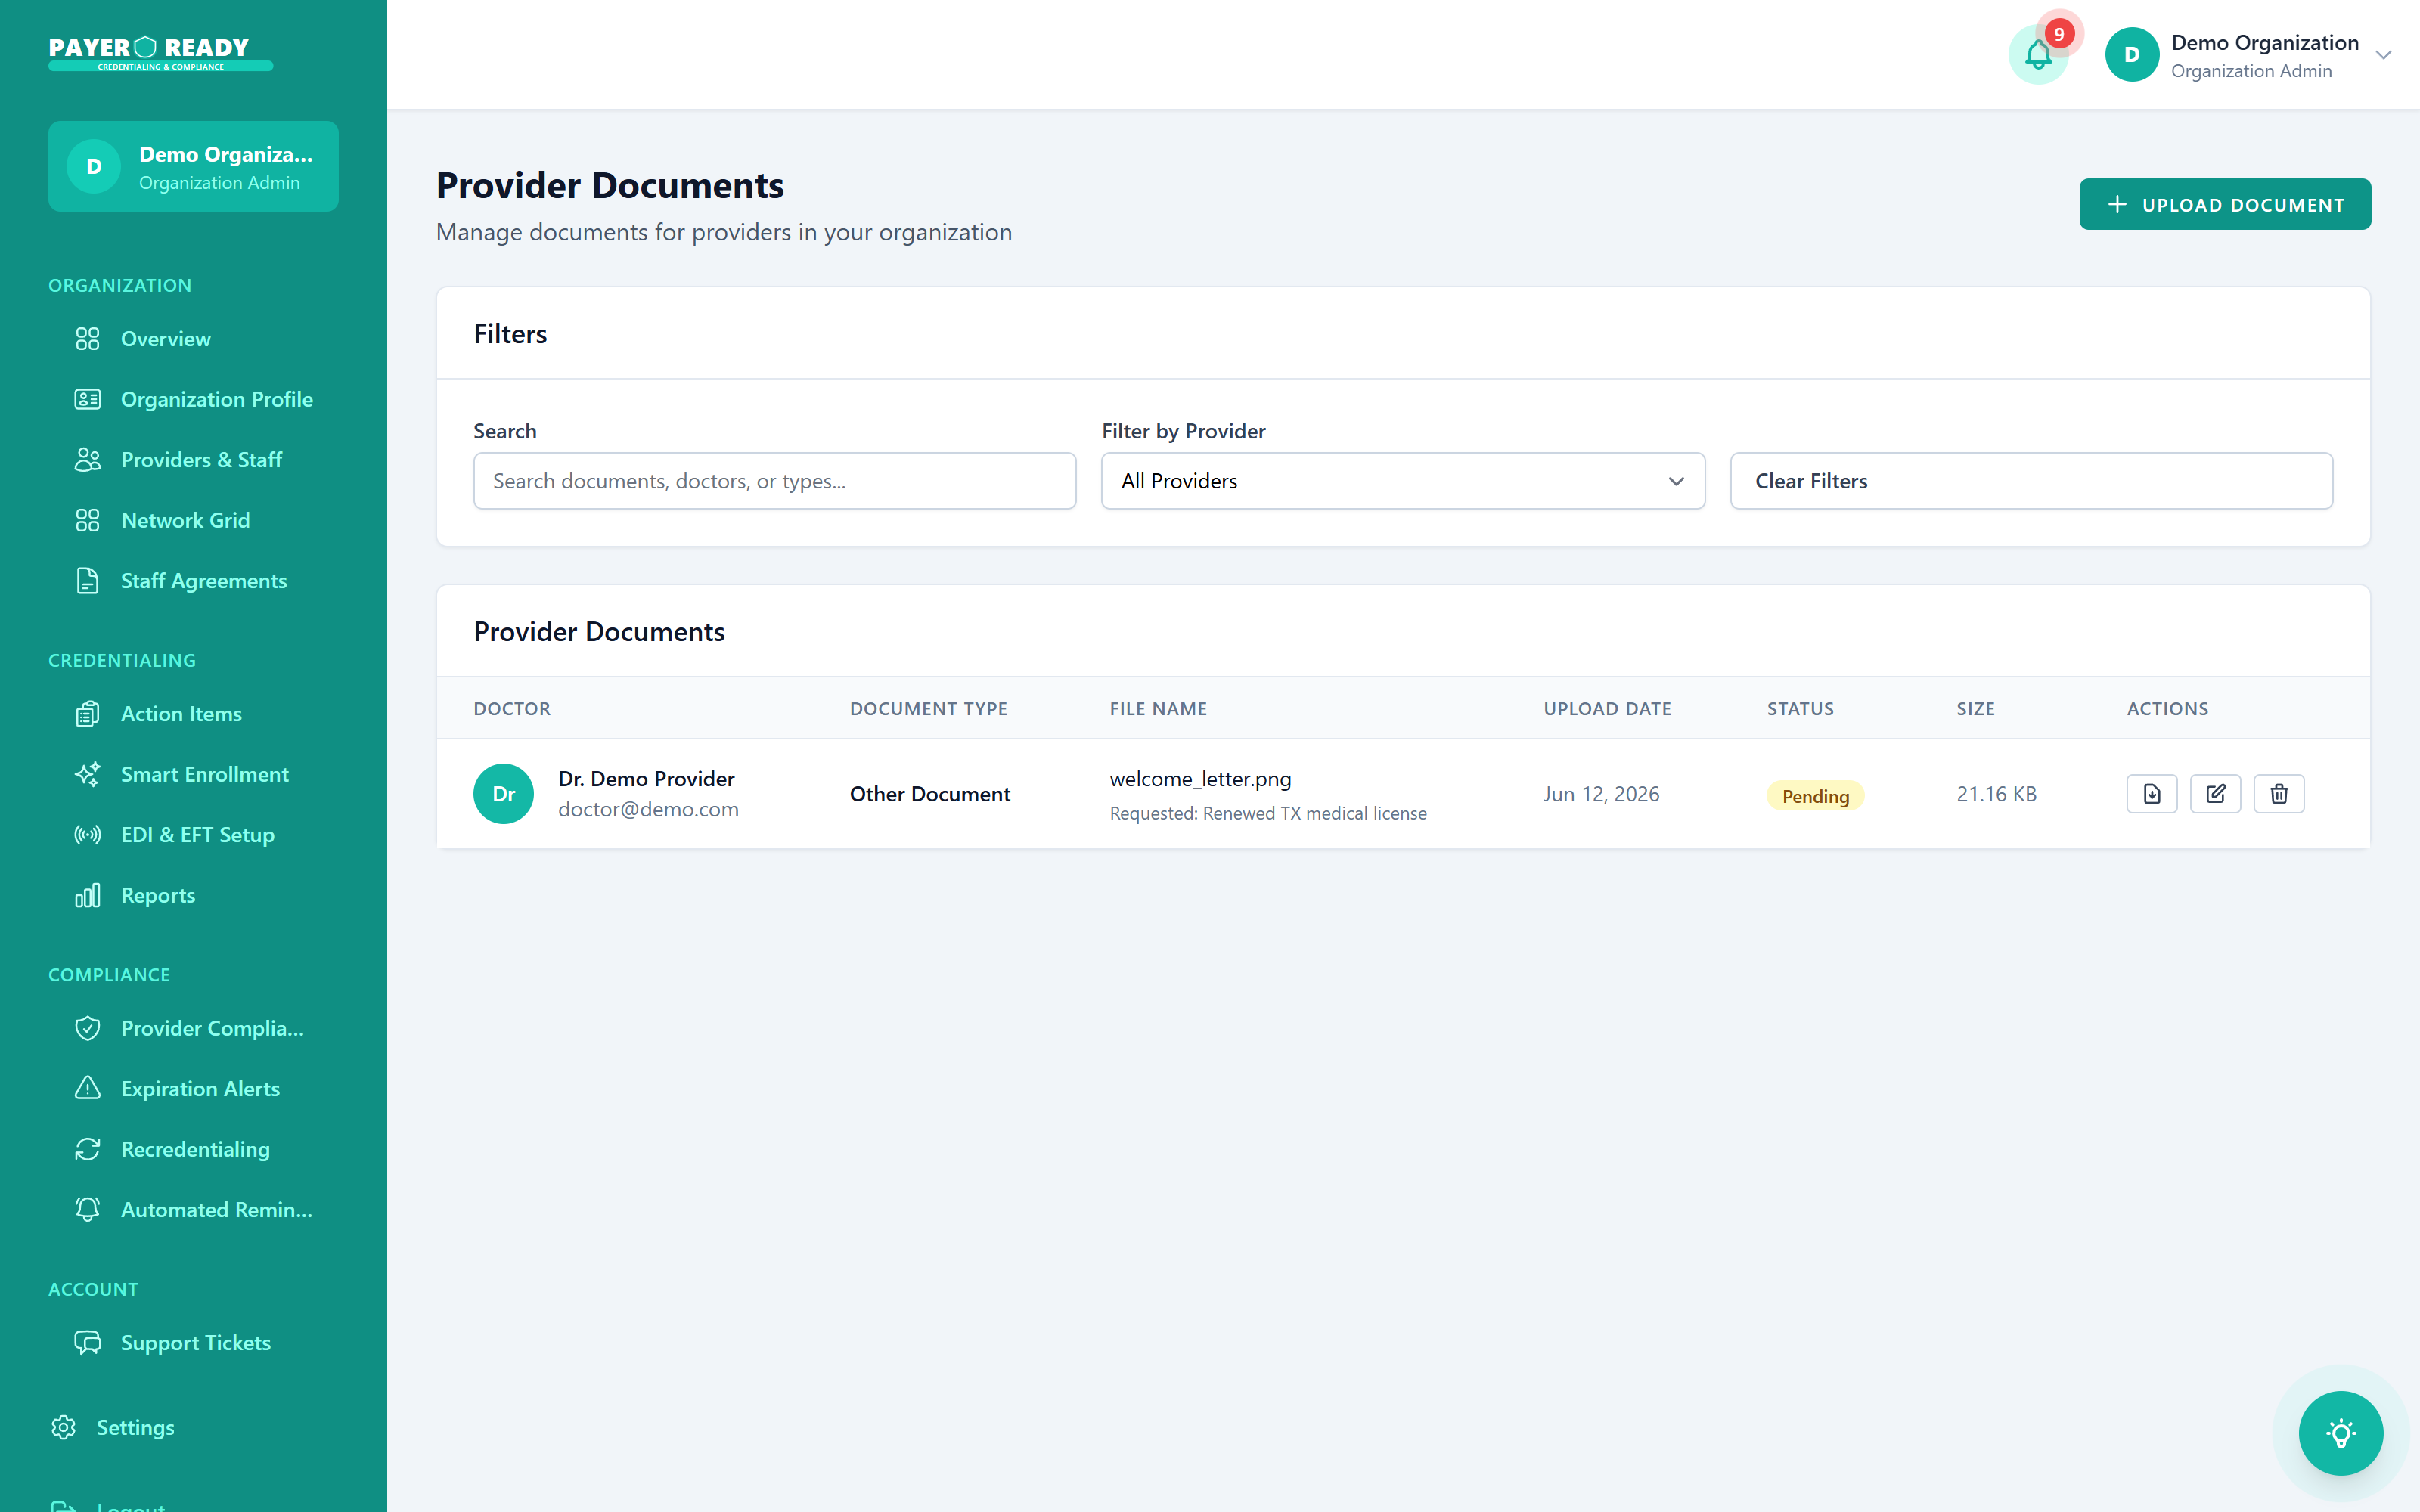The width and height of the screenshot is (2420, 1512).
Task: Click the Organization Profile ID card icon
Action: (x=88, y=399)
